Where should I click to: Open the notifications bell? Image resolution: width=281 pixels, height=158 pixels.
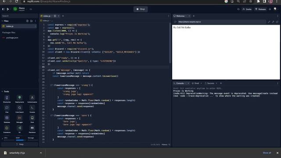tap(270, 9)
